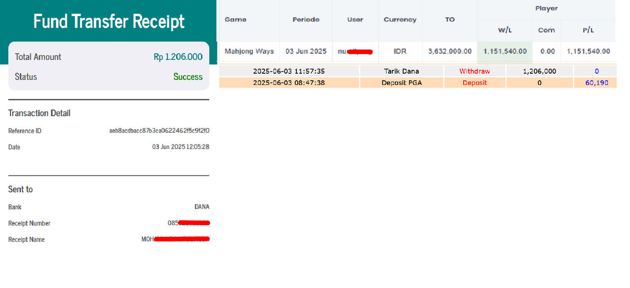Click the Rp 1.206.000 amount
Screen dimensions: 630x288
pyautogui.click(x=178, y=57)
